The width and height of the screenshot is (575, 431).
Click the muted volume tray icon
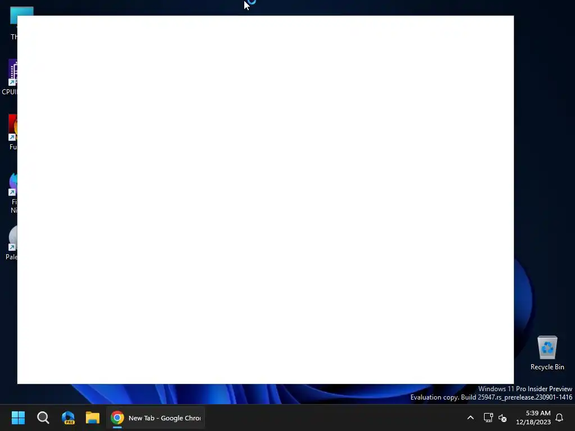click(503, 418)
